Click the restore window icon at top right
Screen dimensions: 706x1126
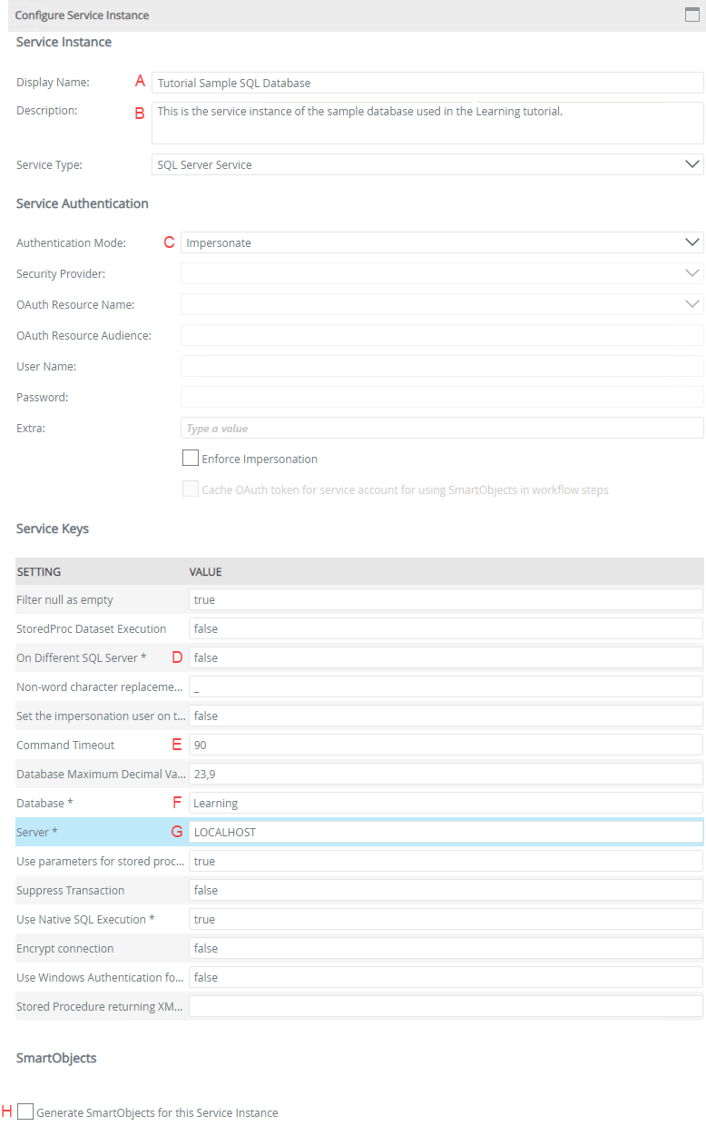coord(691,15)
